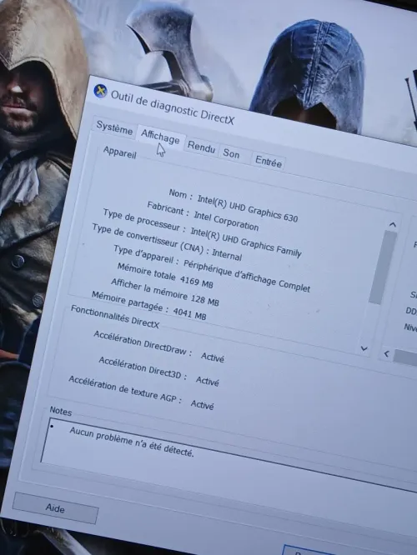The height and width of the screenshot is (555, 417).
Task: Select 'Intel(R) UHD Graphics Family' processor type
Action: coord(246,242)
